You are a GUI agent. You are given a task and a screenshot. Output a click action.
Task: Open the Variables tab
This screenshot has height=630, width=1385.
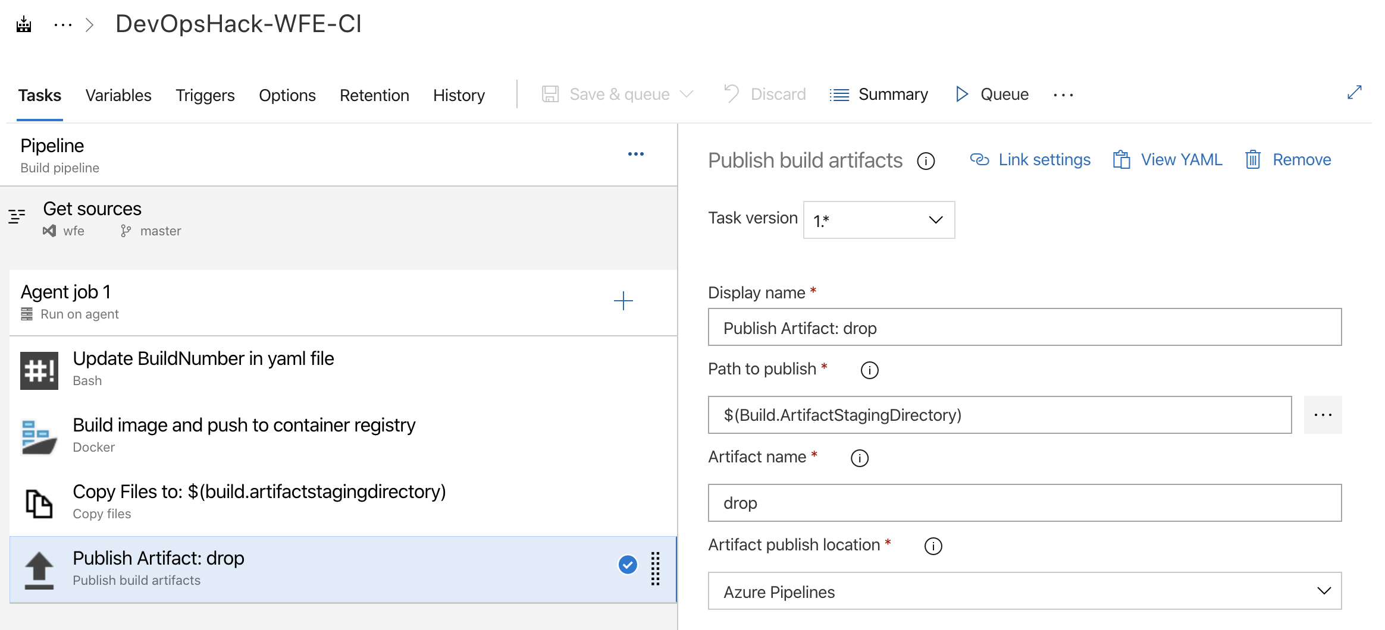118,95
